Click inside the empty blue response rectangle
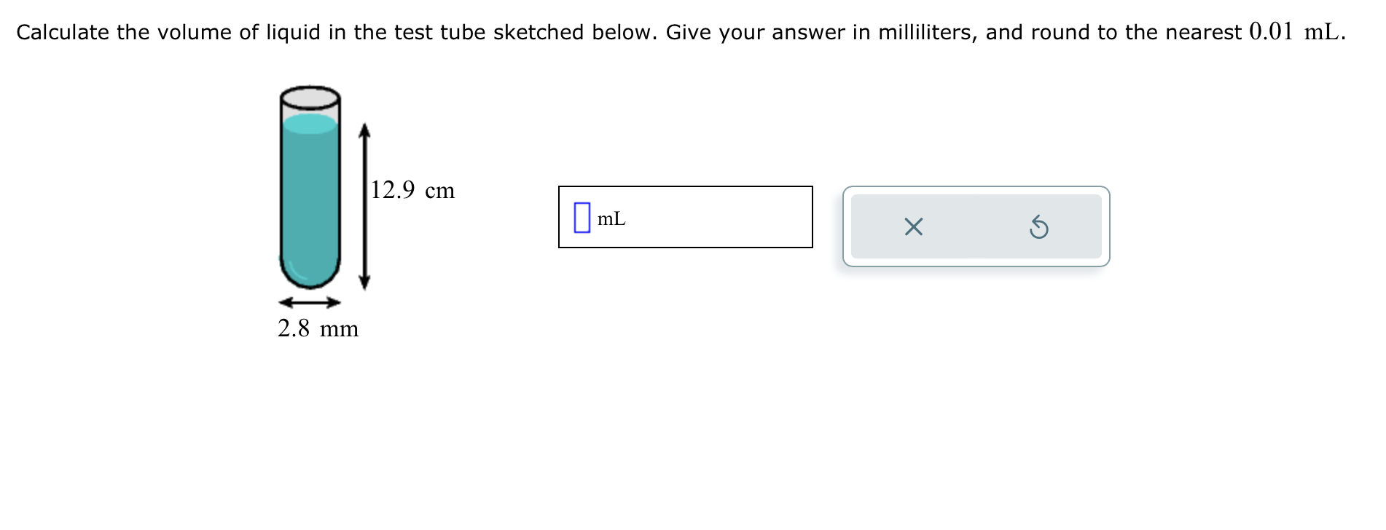The image size is (1386, 530). (582, 216)
